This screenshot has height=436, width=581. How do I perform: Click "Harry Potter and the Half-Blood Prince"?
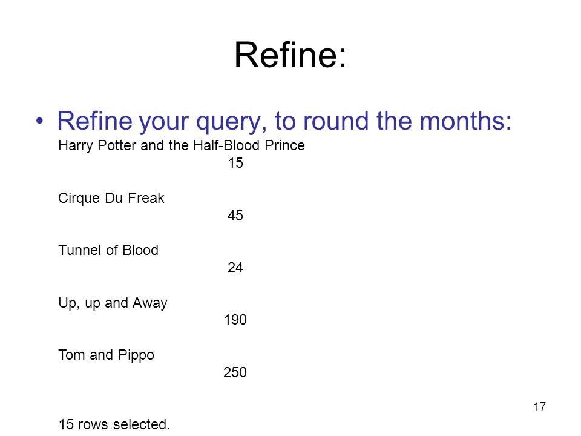pyautogui.click(x=182, y=146)
